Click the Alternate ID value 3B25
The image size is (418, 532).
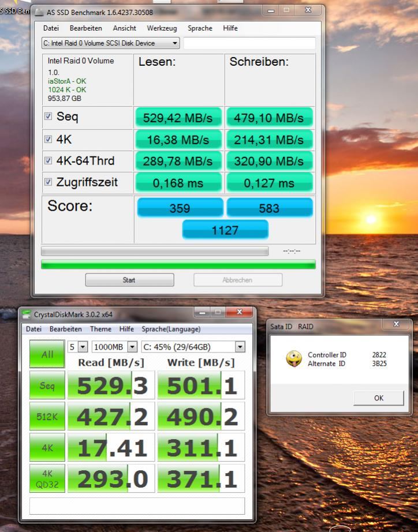[379, 364]
